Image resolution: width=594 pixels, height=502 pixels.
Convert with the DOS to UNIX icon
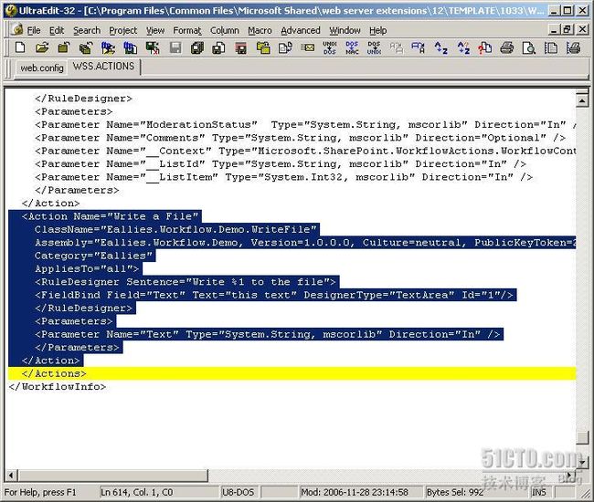point(374,47)
